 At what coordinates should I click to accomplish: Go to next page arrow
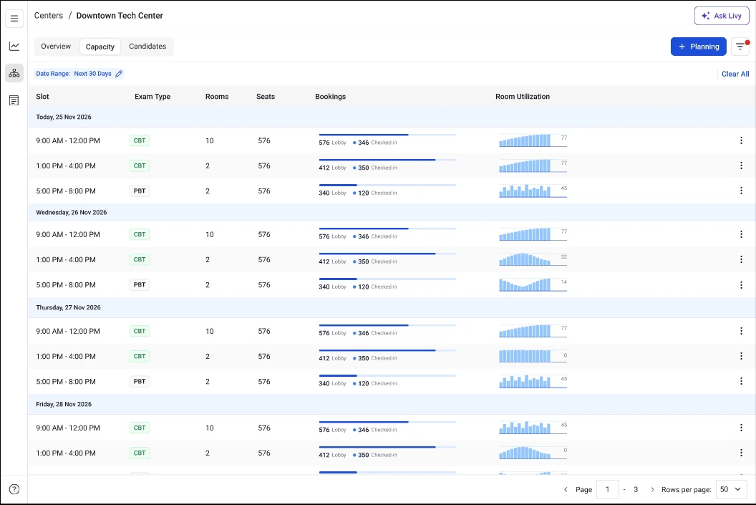(x=652, y=490)
